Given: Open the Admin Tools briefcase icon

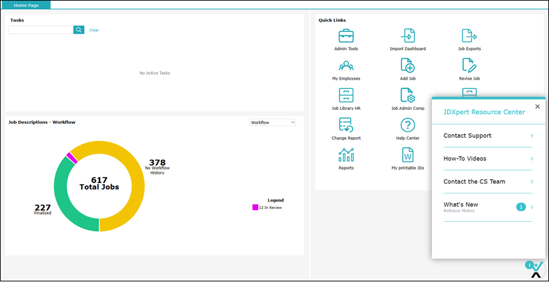Looking at the screenshot, I should [x=346, y=36].
